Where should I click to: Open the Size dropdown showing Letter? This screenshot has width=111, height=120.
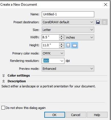tap(68, 30)
